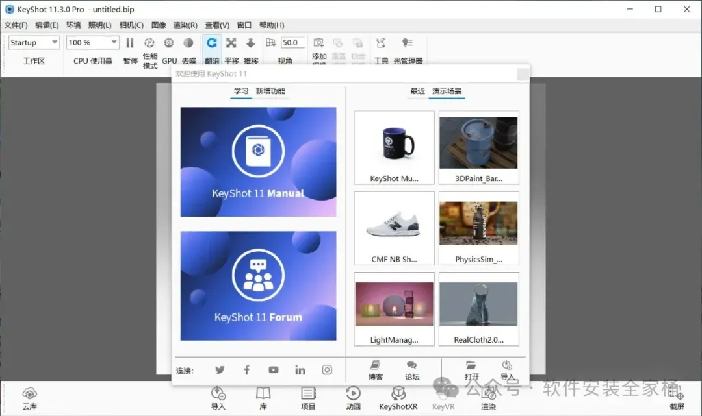Close the KeyShot 11 welcome dialog
This screenshot has width=702, height=416.
click(523, 74)
